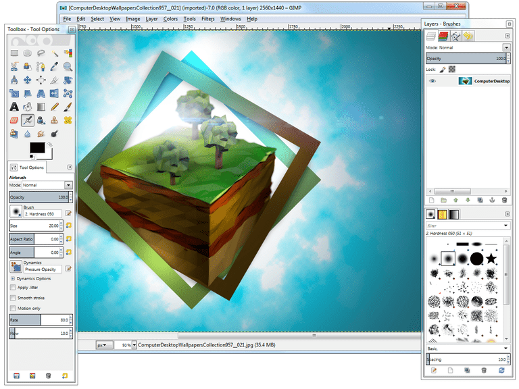The height and width of the screenshot is (389, 519).
Task: Click the black foreground color swatch
Action: (x=36, y=147)
